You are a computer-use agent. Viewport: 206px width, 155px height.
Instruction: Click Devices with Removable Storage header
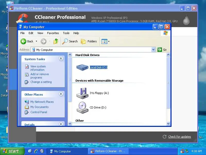[x=99, y=81]
